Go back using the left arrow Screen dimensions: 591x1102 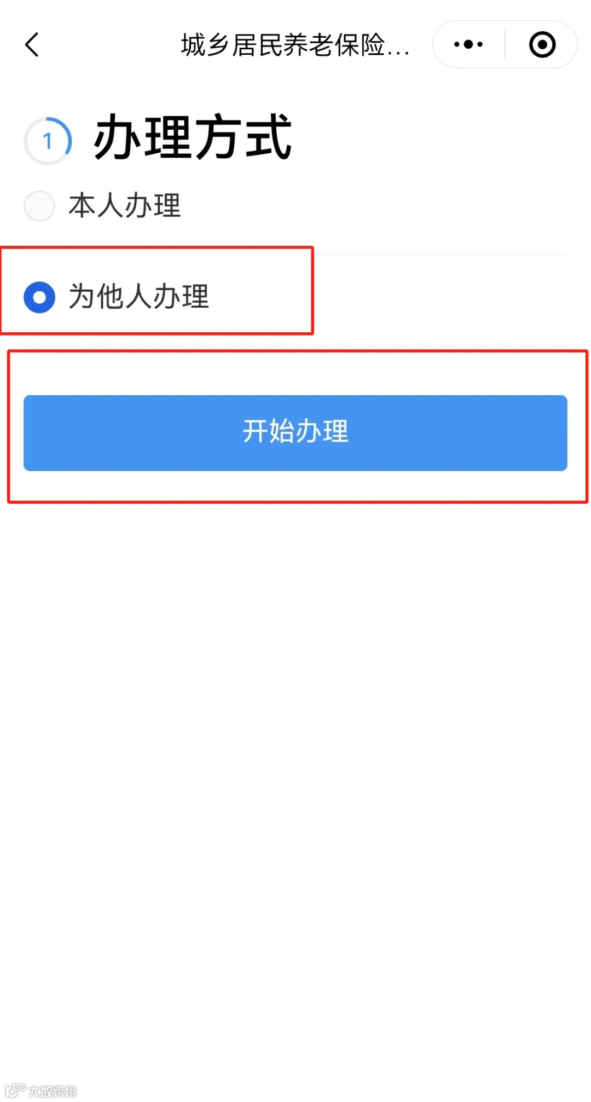pos(32,44)
